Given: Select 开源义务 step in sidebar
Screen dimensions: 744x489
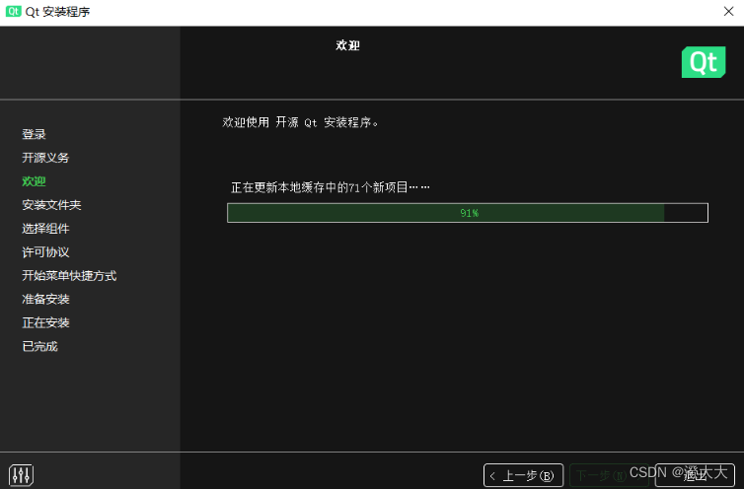Looking at the screenshot, I should point(45,158).
